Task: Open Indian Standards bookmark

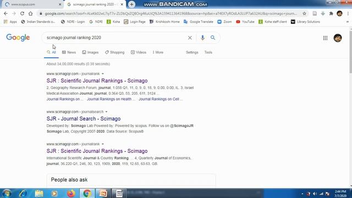Action: point(38,21)
